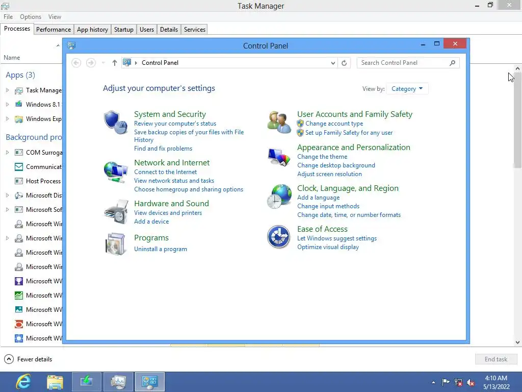Open the Hardware and Sound printer icon
This screenshot has width=522, height=392.
pyautogui.click(x=116, y=212)
